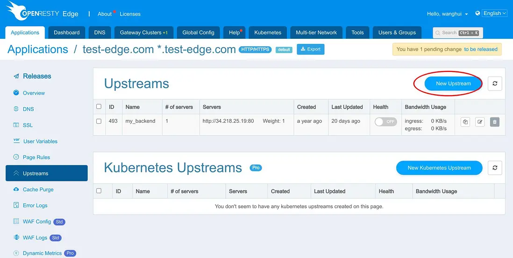Open the DNS top navigation tab

pos(100,32)
